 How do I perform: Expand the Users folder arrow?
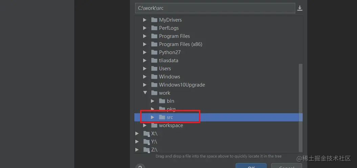tap(144, 69)
